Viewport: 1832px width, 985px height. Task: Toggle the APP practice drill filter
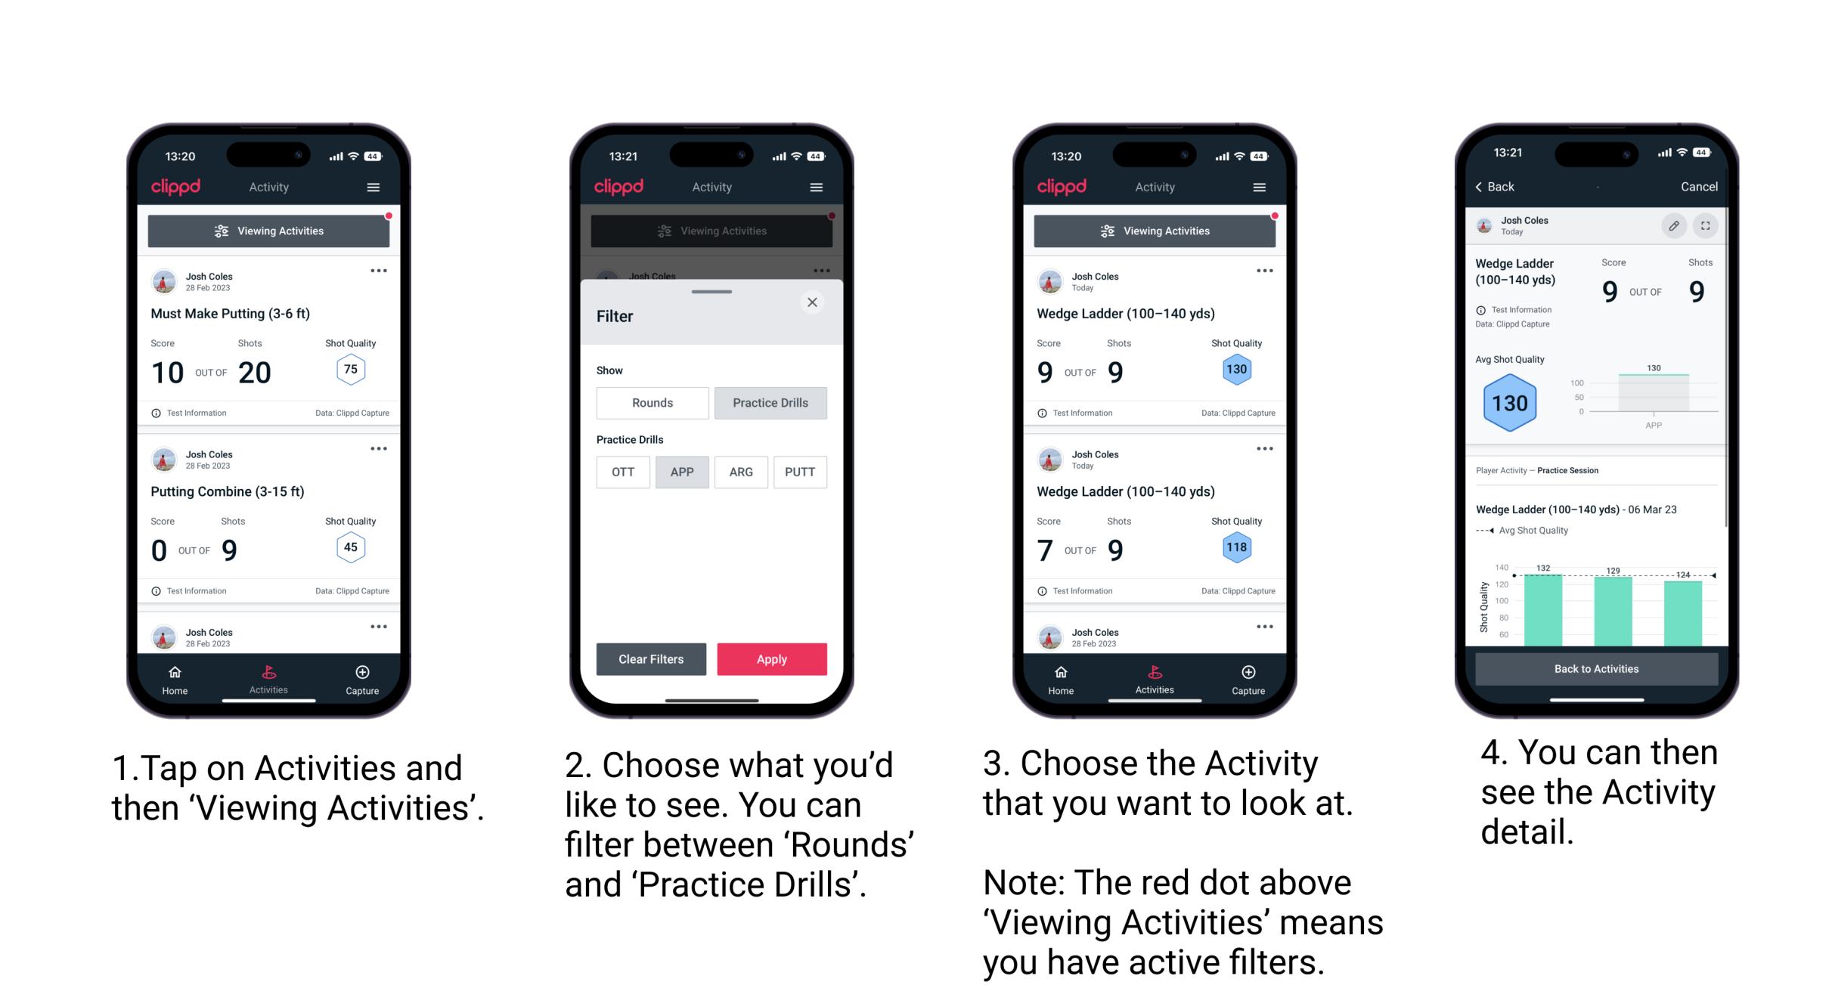tap(682, 472)
